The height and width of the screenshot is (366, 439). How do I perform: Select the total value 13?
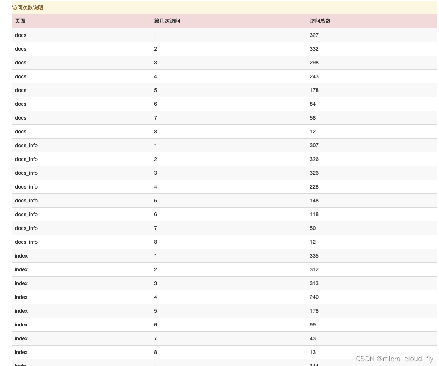click(313, 352)
